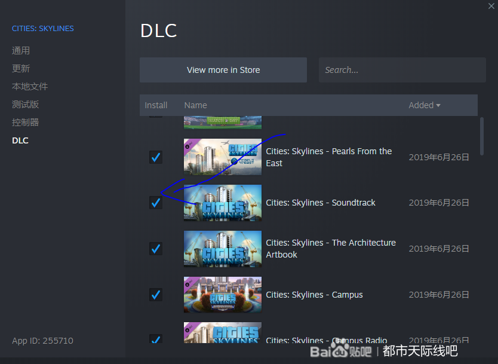Image resolution: width=498 pixels, height=364 pixels.
Task: Select the DLC tab in sidebar
Action: 20,140
